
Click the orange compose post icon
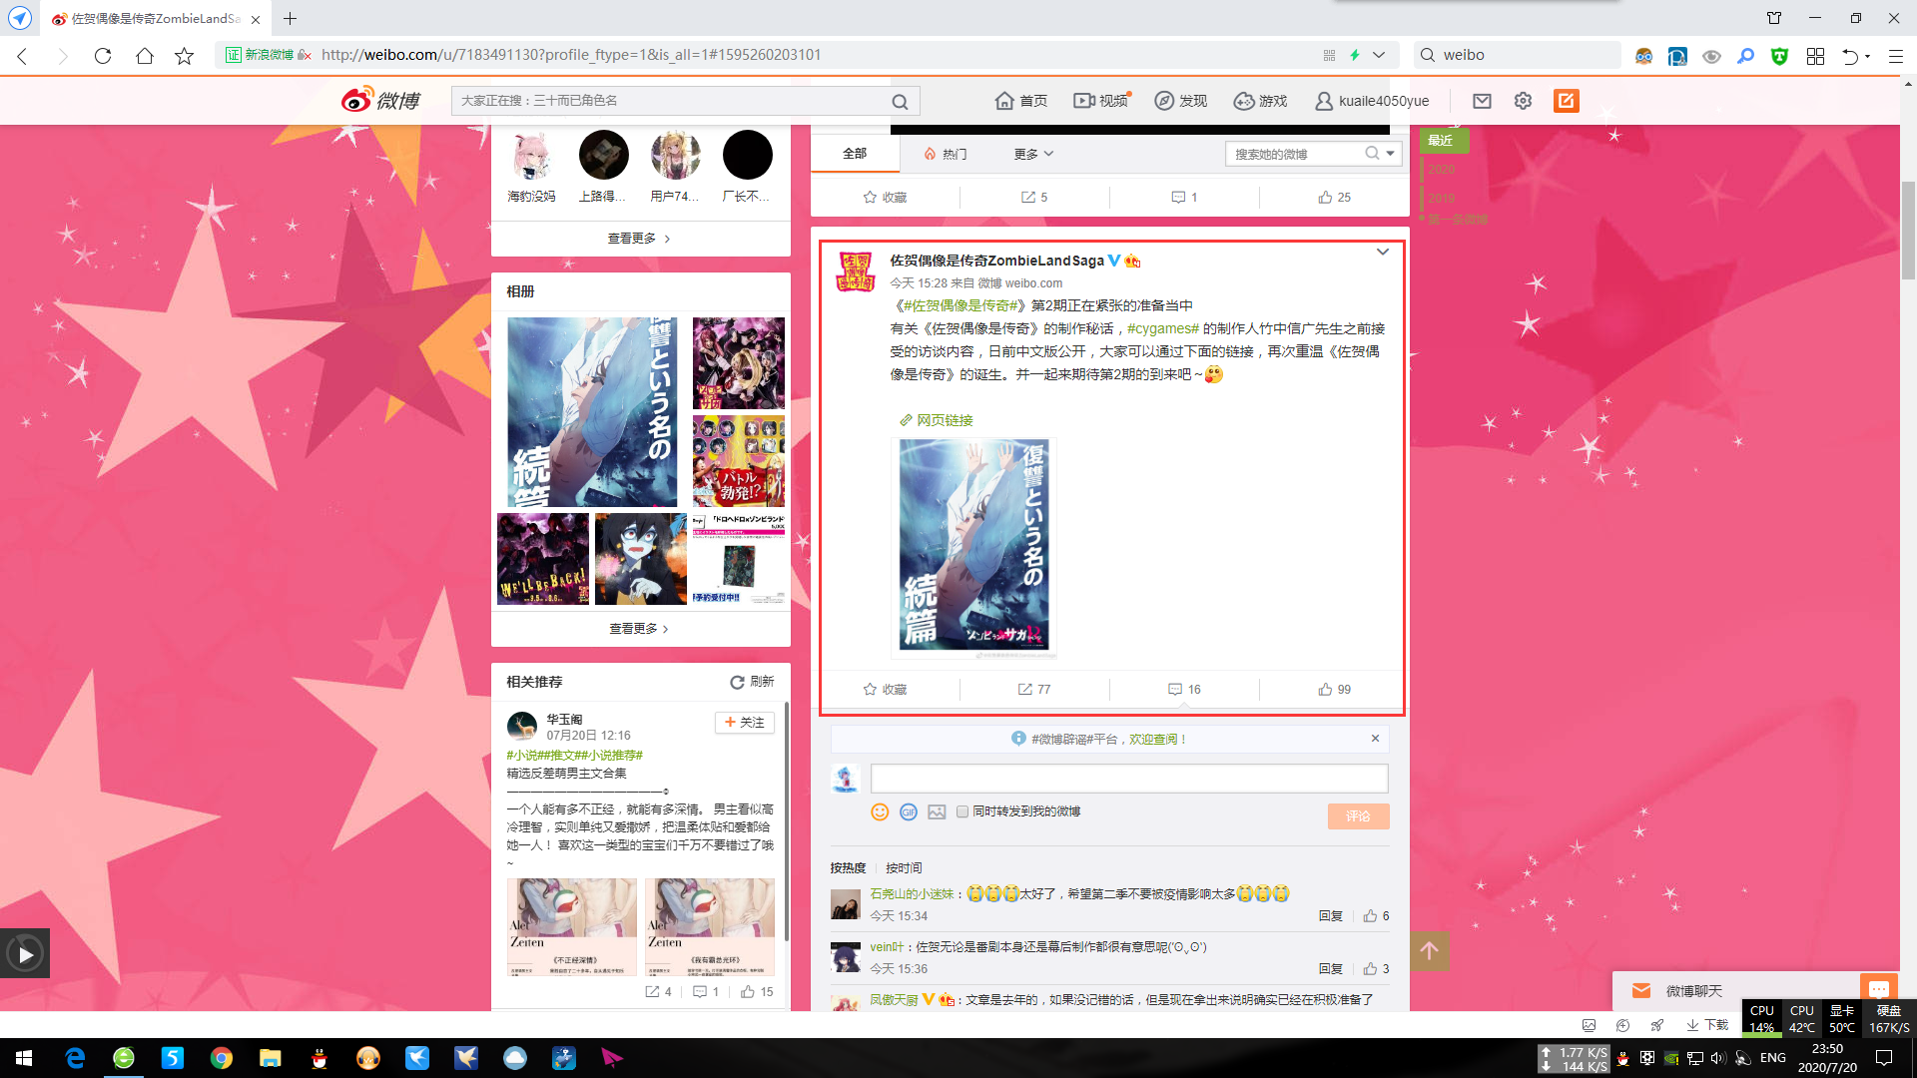coord(1566,101)
